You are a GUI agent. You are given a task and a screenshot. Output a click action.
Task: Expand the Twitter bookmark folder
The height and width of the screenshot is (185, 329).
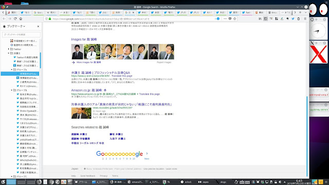9,49
